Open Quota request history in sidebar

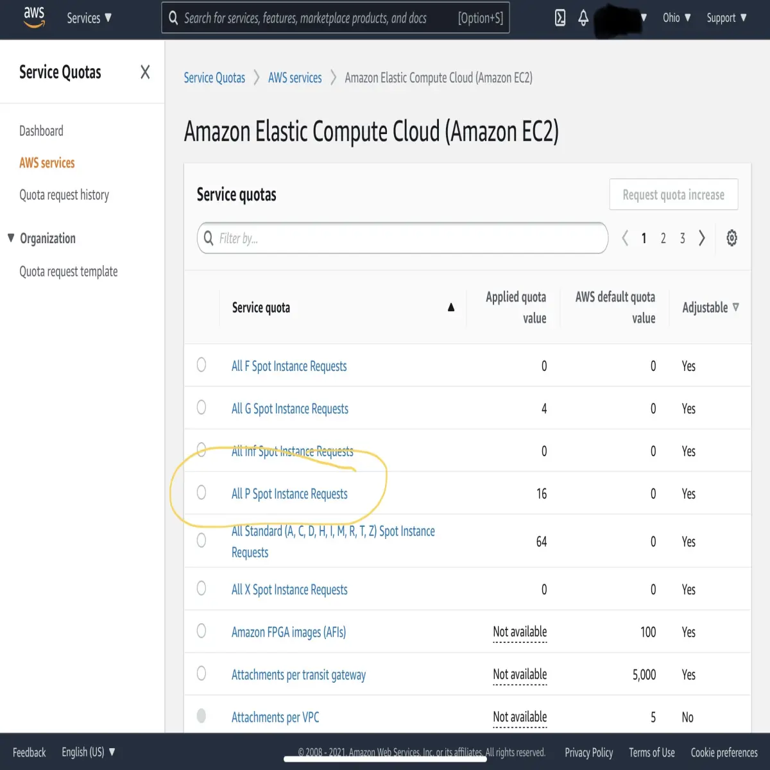(64, 195)
